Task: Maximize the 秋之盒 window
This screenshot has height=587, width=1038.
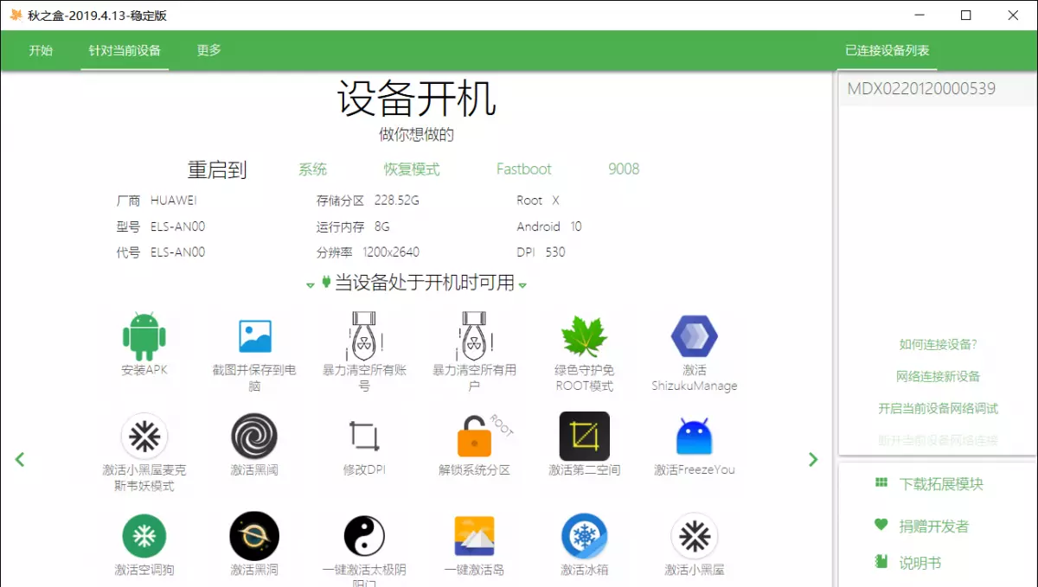Action: pyautogui.click(x=965, y=15)
